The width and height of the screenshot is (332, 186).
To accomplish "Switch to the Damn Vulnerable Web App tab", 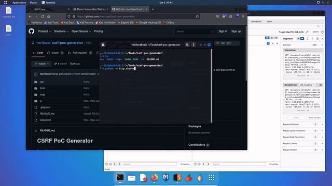I will point(91,9).
